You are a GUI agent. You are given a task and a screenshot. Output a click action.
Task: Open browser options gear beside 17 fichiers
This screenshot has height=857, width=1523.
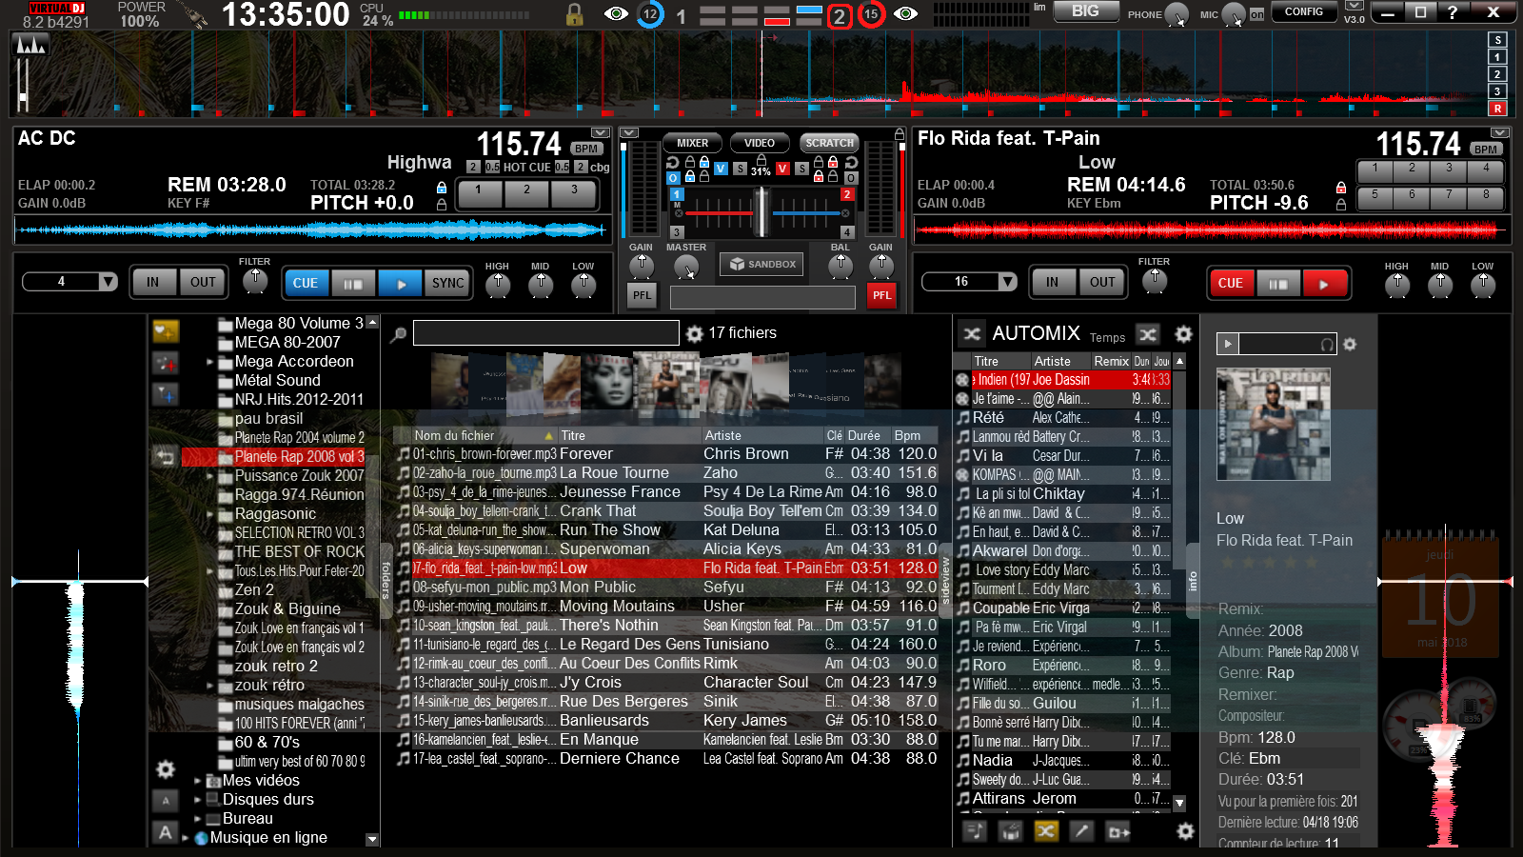pos(695,333)
